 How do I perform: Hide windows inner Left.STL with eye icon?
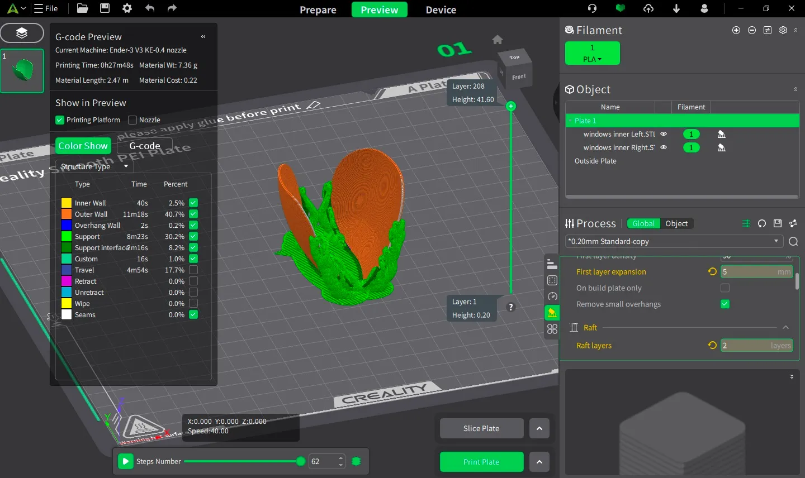(664, 134)
